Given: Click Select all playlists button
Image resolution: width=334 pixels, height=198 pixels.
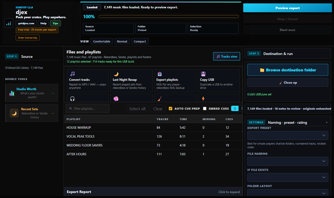Looking at the screenshot, I should coord(137,109).
